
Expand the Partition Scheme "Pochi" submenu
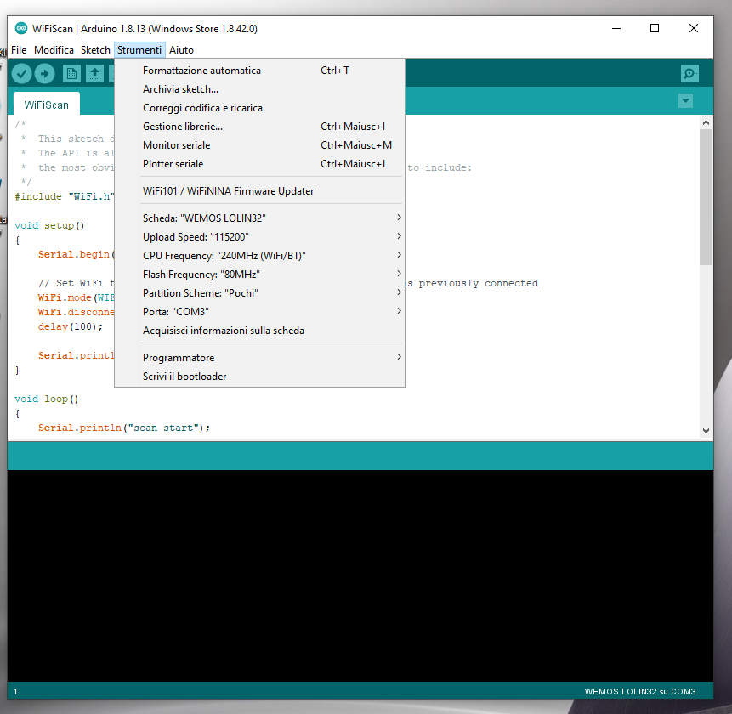(x=272, y=292)
